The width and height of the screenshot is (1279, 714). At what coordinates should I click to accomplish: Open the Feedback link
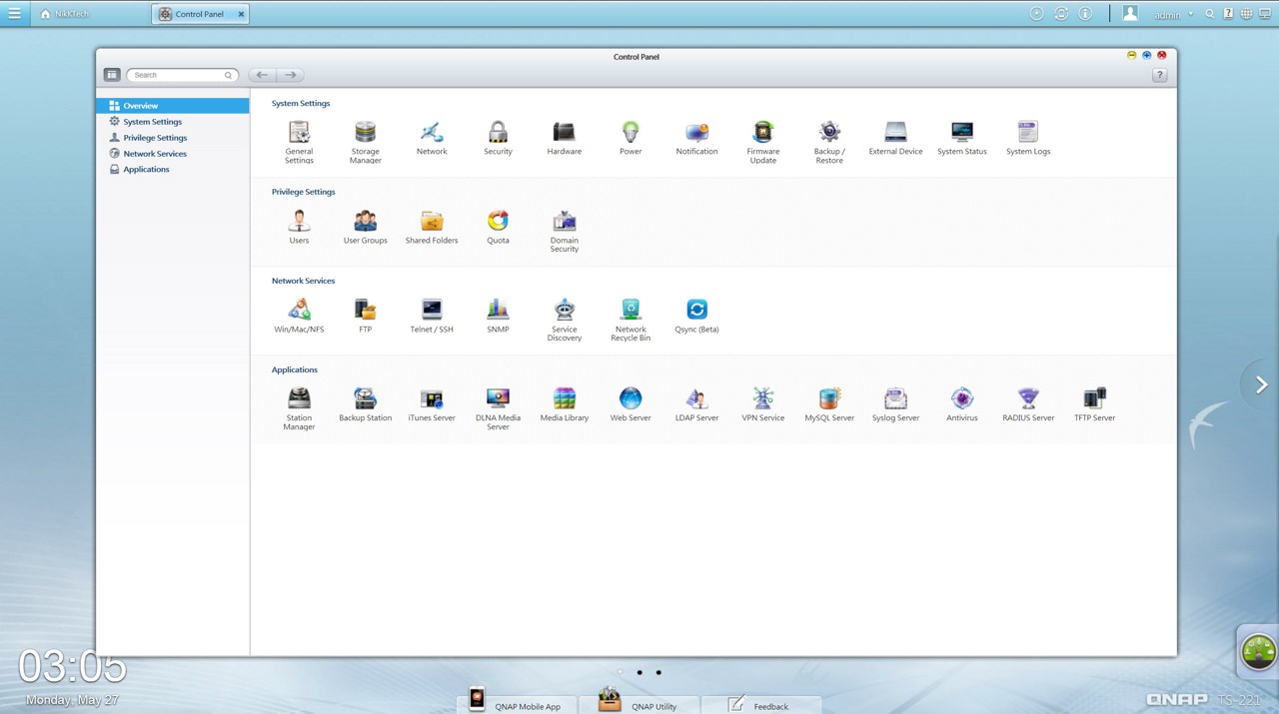761,705
